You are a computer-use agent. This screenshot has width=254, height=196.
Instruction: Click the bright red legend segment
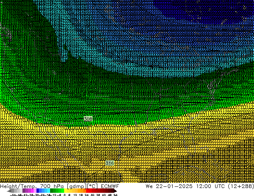(x=87, y=191)
